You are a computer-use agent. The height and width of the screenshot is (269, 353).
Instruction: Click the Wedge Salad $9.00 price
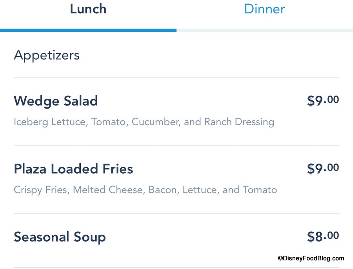coord(323,101)
